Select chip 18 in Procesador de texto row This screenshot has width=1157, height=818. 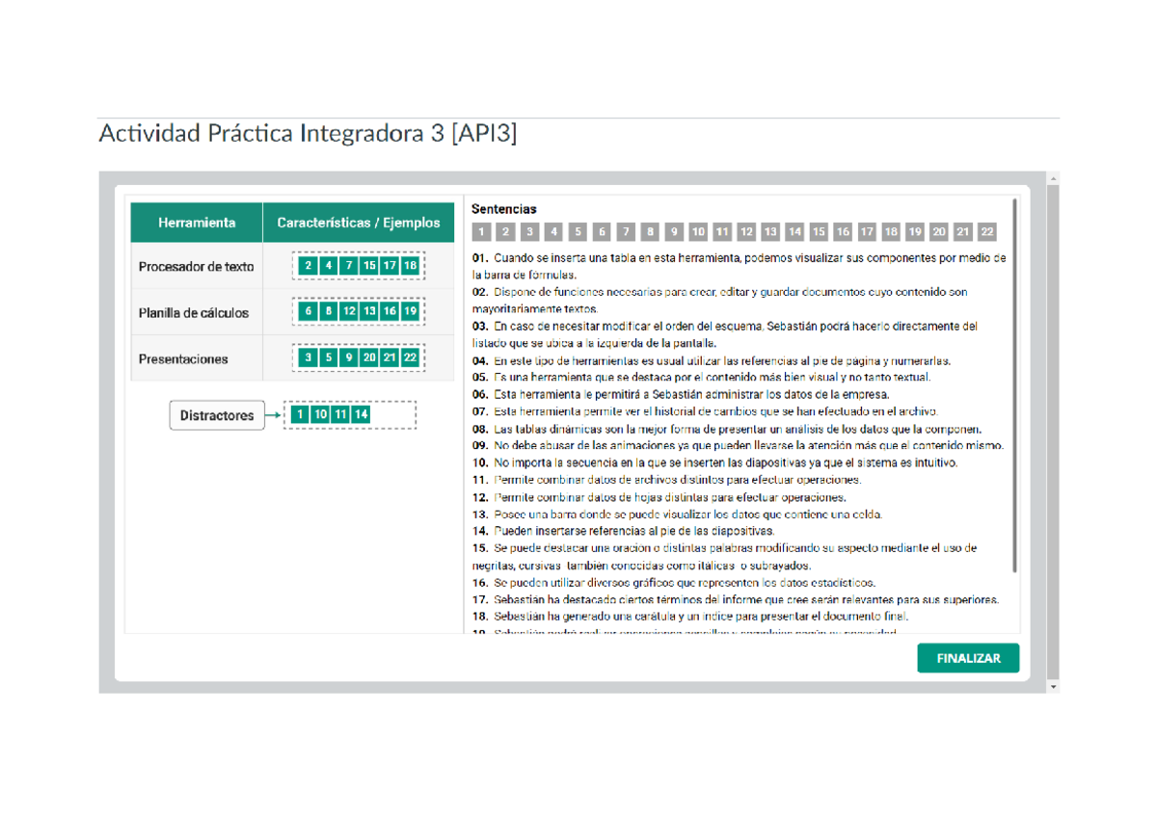[411, 266]
